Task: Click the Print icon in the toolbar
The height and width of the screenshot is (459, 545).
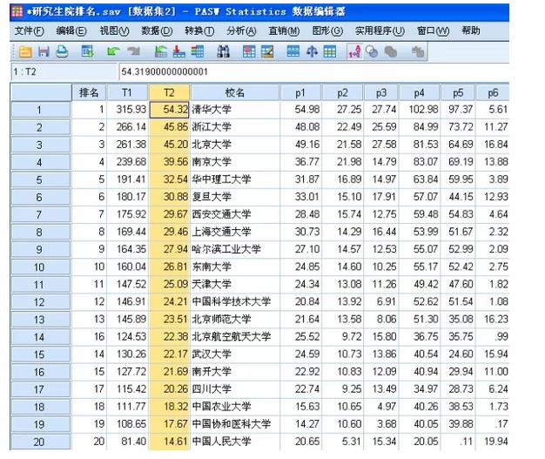Action: 61,52
